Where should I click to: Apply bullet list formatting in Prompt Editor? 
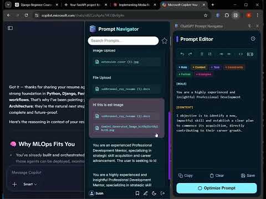point(202,54)
